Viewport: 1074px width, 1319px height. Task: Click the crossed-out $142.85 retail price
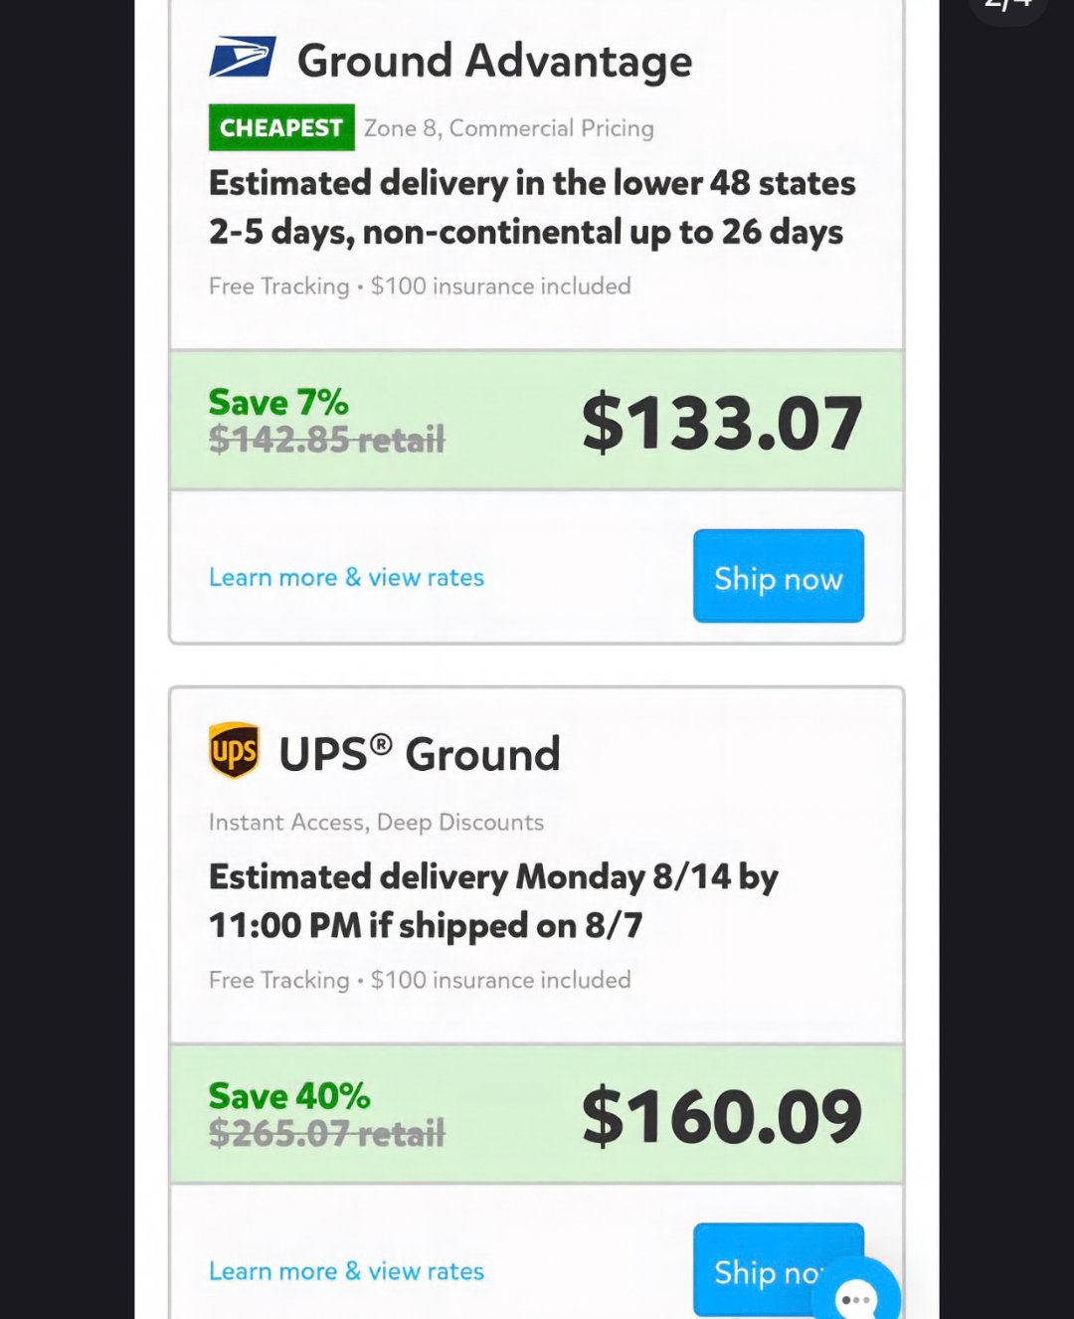tap(326, 440)
